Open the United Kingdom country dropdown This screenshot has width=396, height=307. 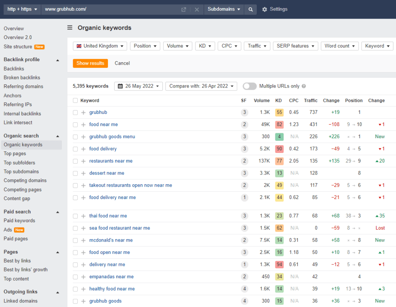click(100, 46)
